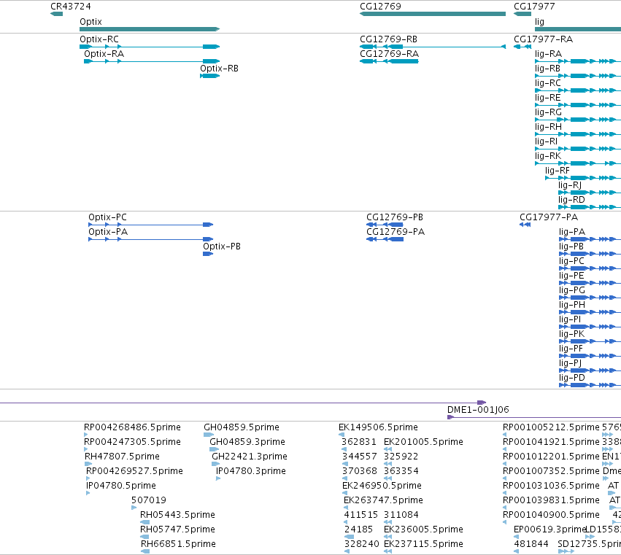Select the lig-PD protein feature

(590, 385)
